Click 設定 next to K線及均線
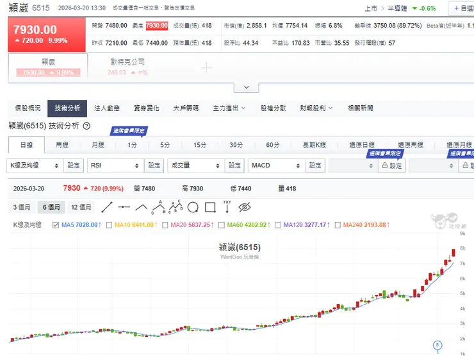The image size is (474, 356). coord(74,165)
